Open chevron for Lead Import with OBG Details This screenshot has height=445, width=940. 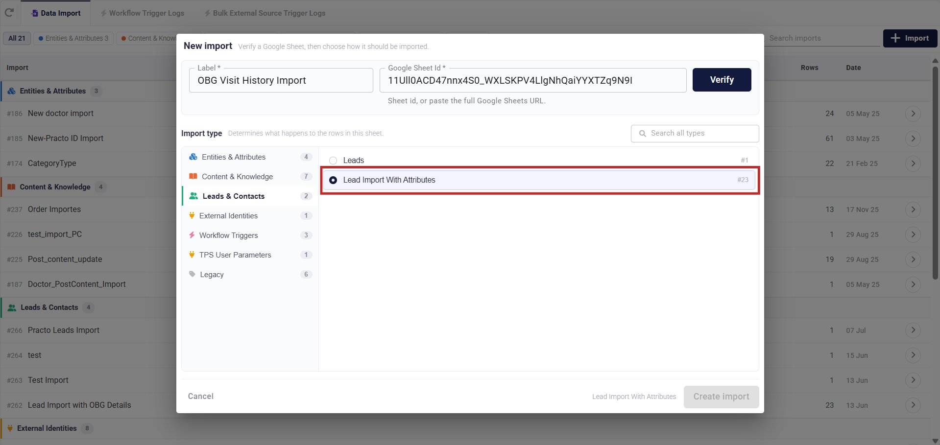click(913, 405)
